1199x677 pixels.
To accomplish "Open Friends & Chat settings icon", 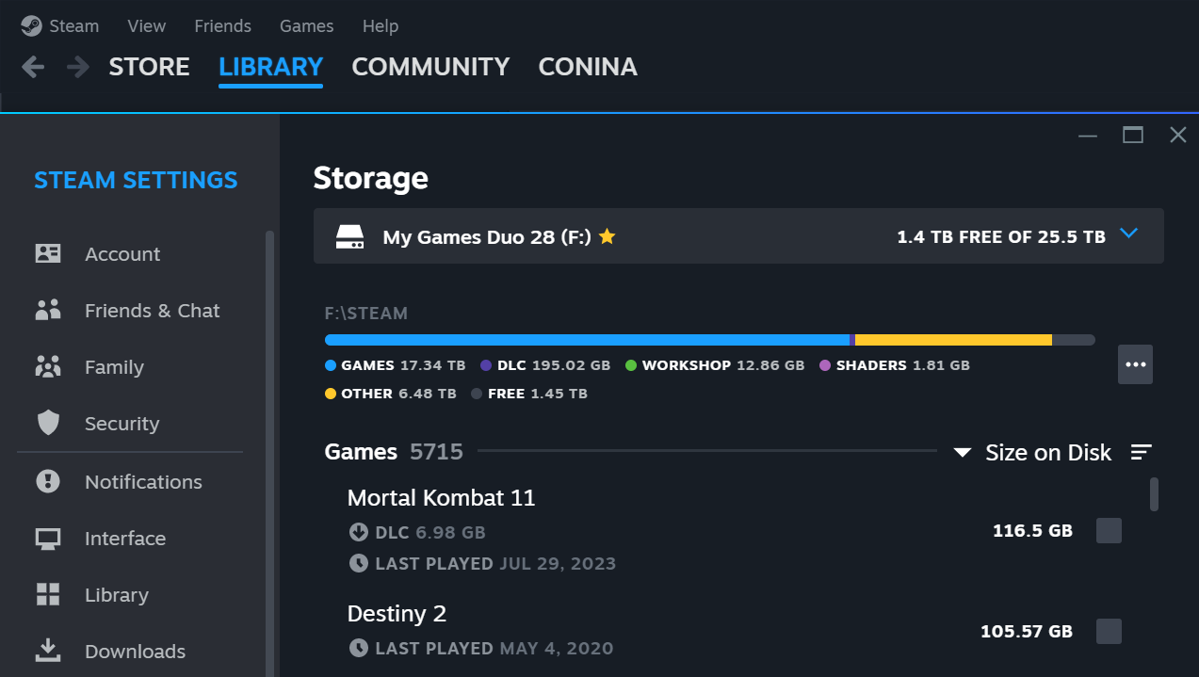I will tap(48, 311).
